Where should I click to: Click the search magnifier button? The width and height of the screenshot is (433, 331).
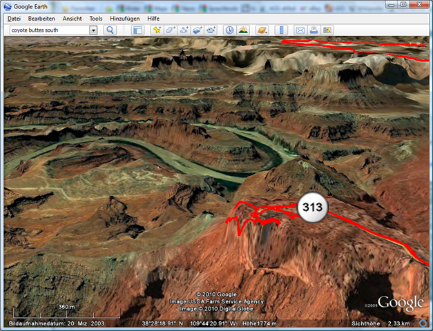coord(110,30)
